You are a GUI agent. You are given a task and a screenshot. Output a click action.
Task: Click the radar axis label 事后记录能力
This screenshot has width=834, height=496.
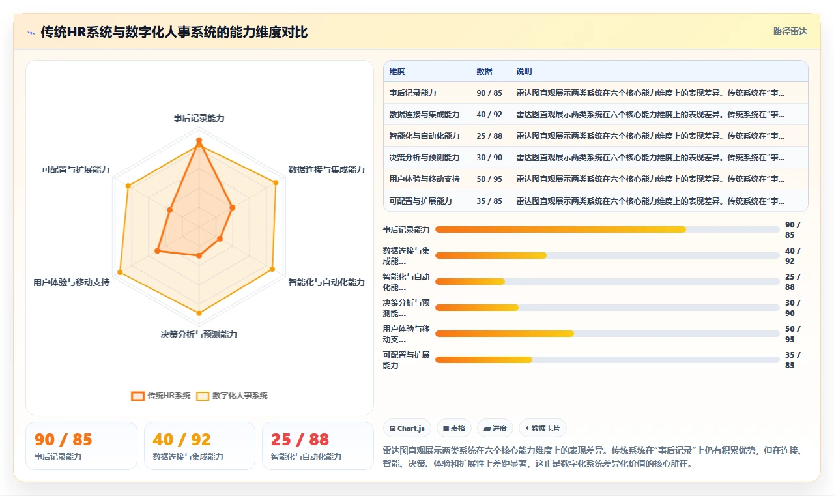point(199,118)
